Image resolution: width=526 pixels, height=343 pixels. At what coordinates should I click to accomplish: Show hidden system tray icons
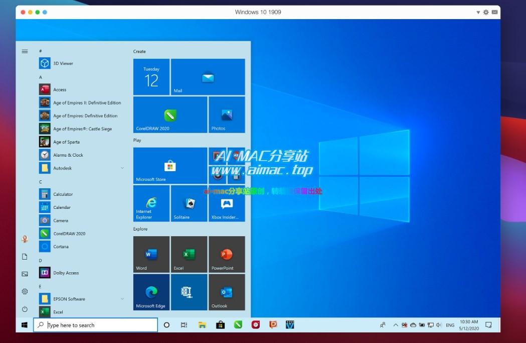[396, 325]
